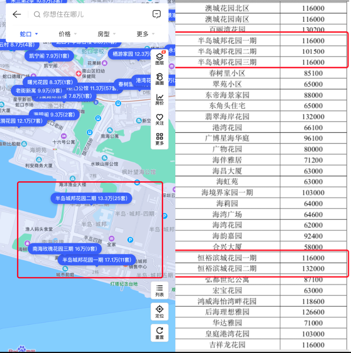Viewport: 351px width, 353px height.
Task: Open the 房价 price trend icon
Action: [x=160, y=99]
